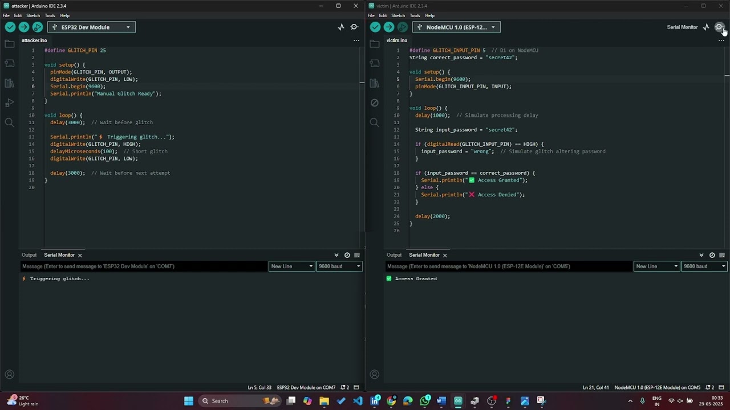The height and width of the screenshot is (410, 730).
Task: Select attacker.ino editor tab
Action: coord(34,40)
